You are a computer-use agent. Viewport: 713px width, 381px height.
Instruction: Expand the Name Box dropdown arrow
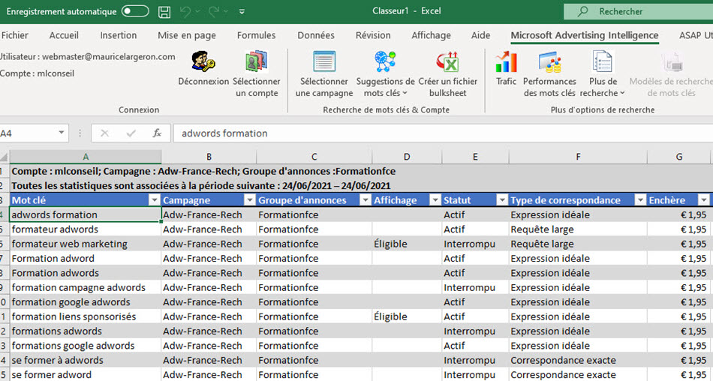pyautogui.click(x=62, y=133)
